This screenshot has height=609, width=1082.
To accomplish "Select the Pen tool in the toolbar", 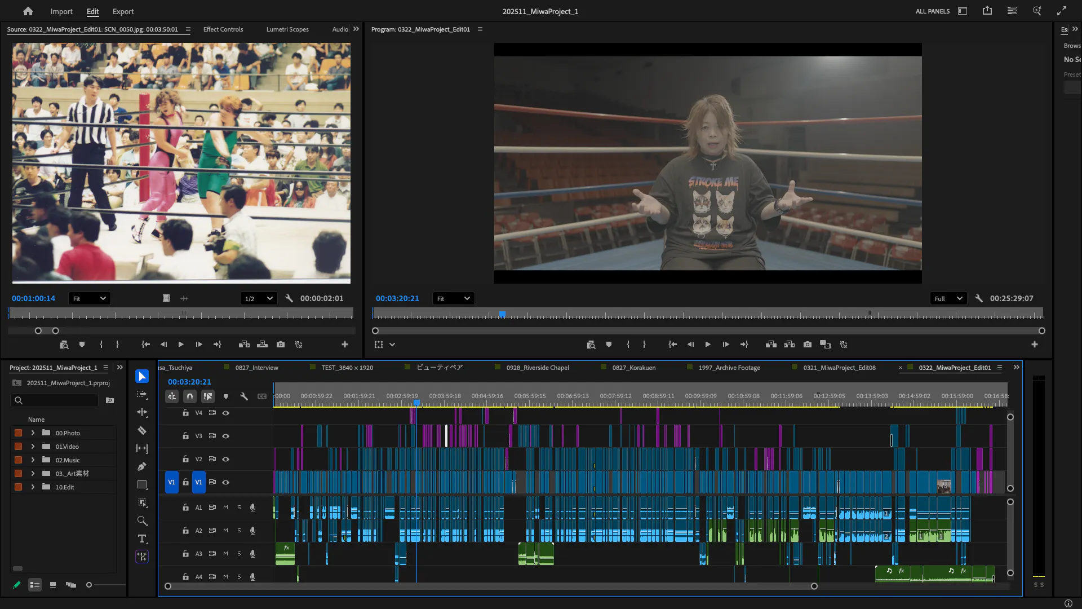I will coord(142,467).
